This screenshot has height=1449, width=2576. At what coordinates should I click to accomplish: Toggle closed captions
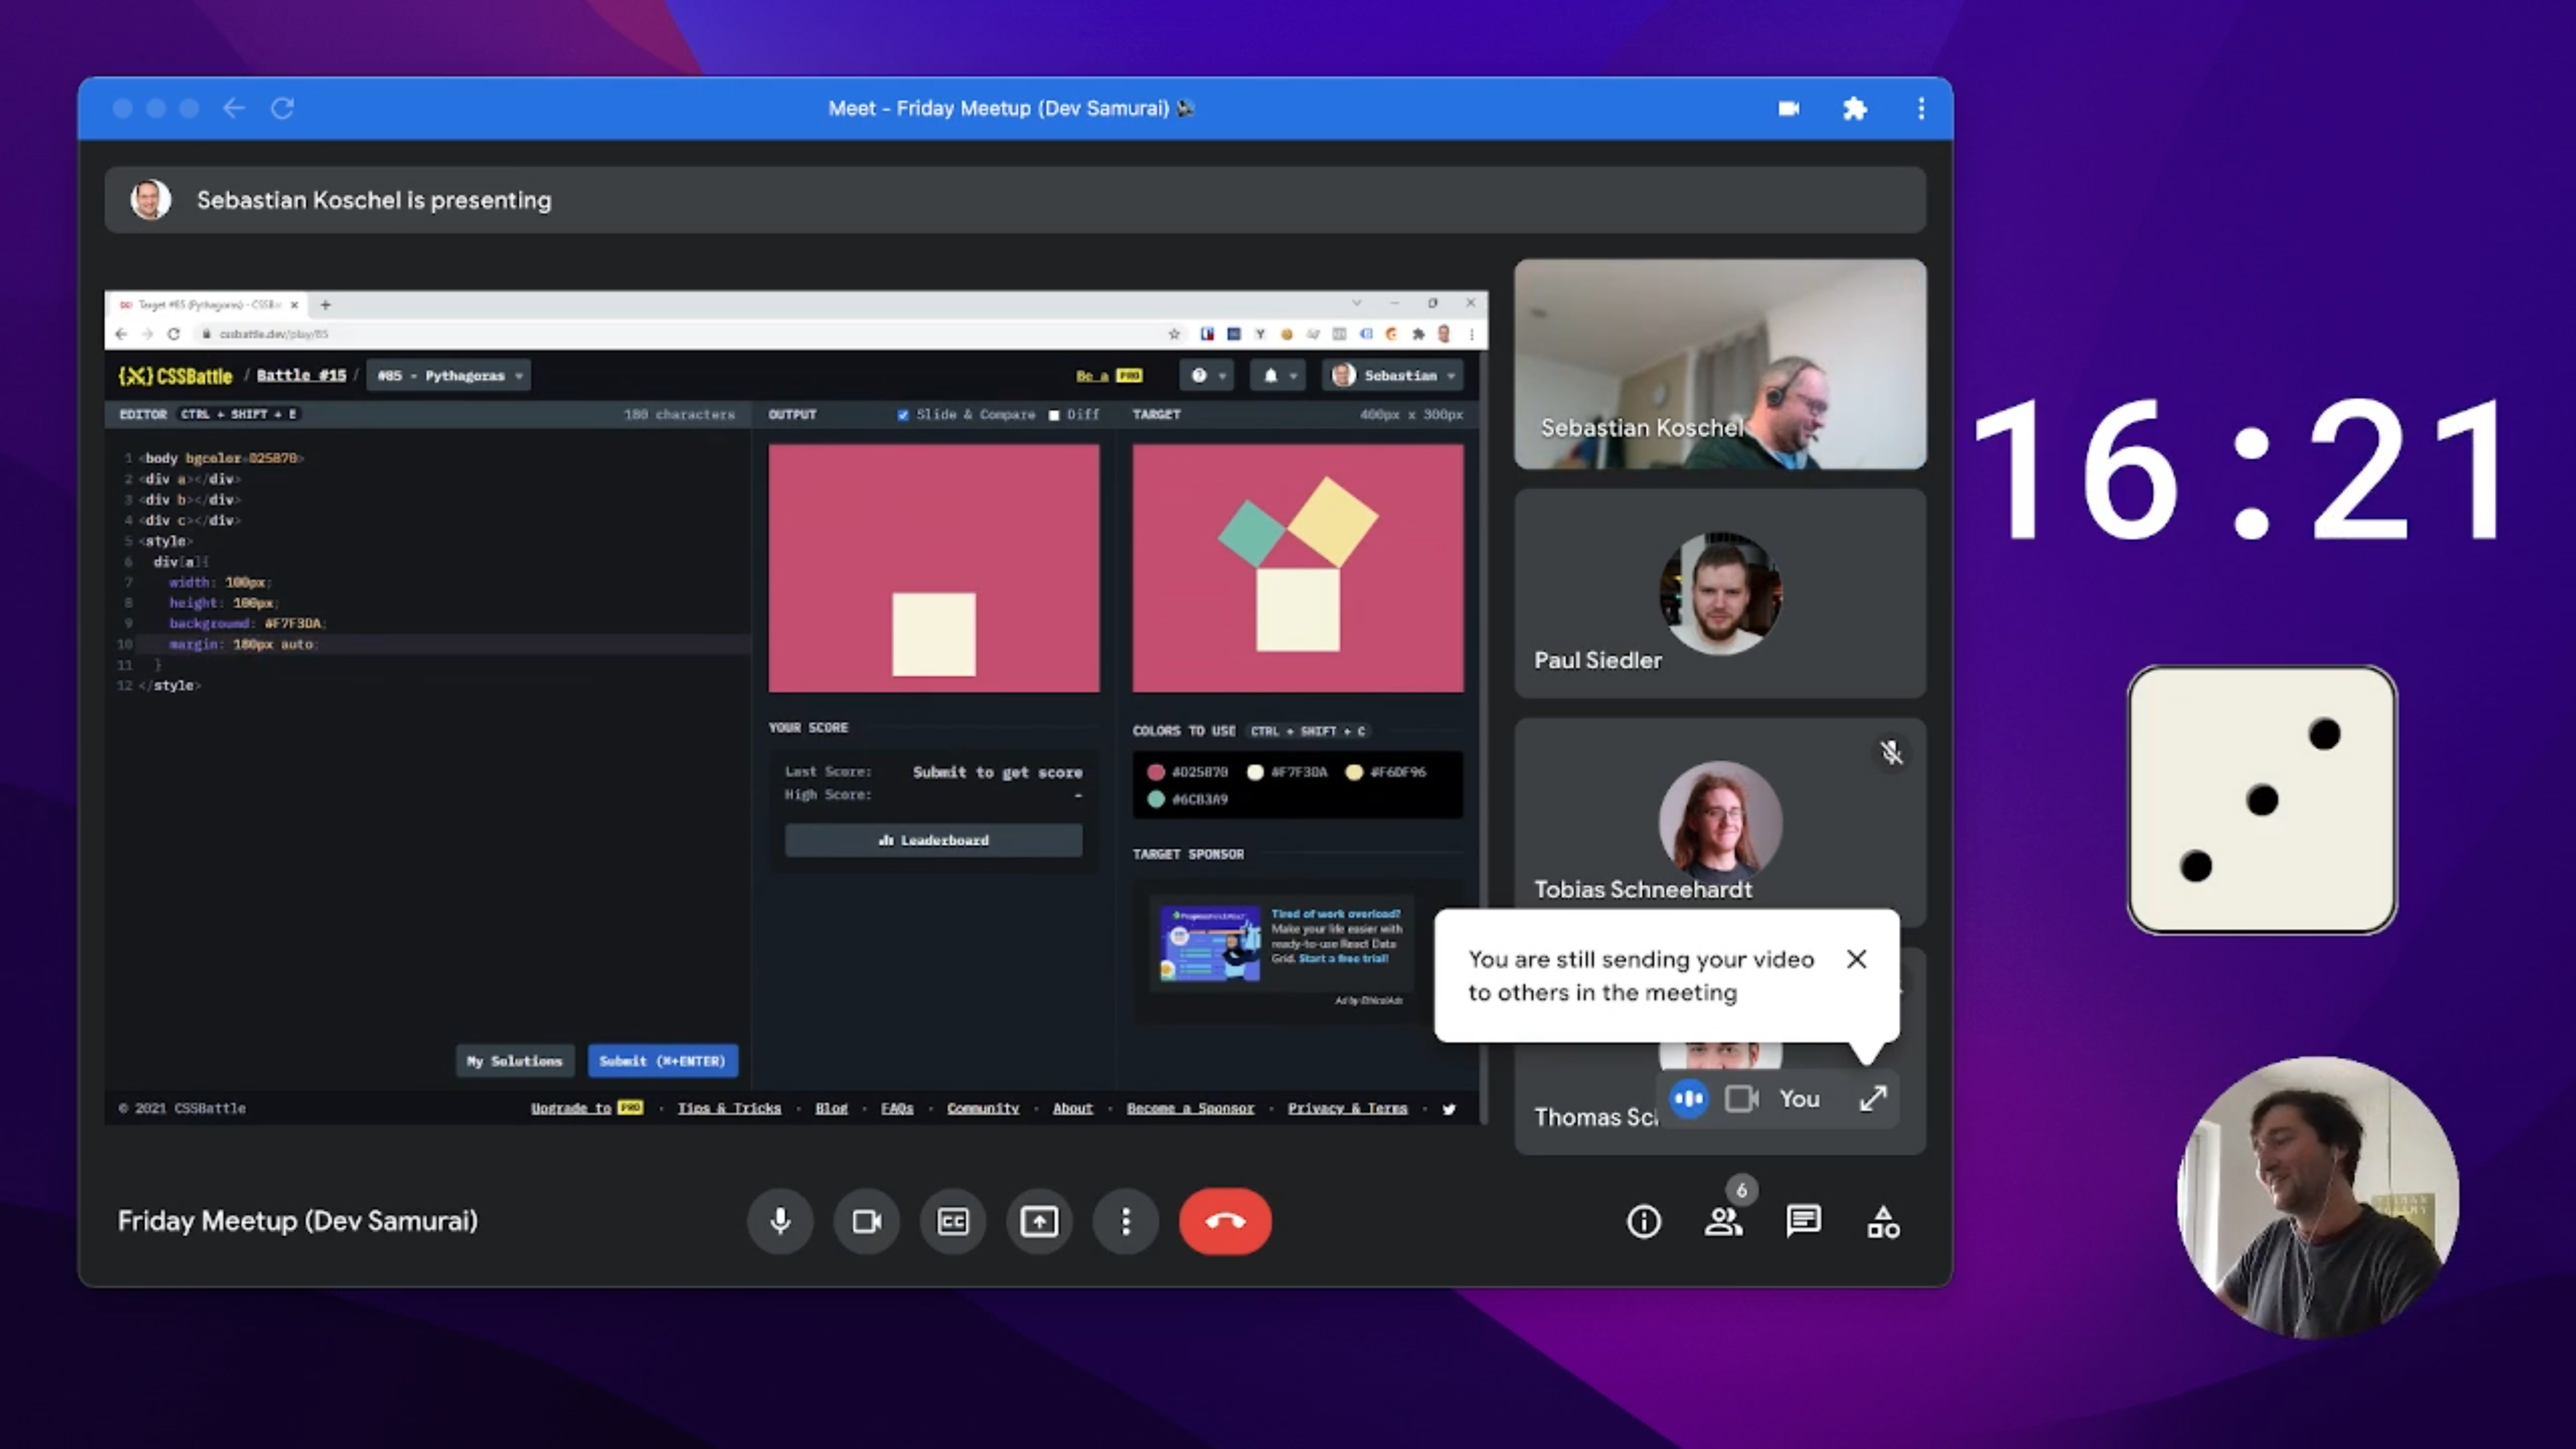click(953, 1221)
